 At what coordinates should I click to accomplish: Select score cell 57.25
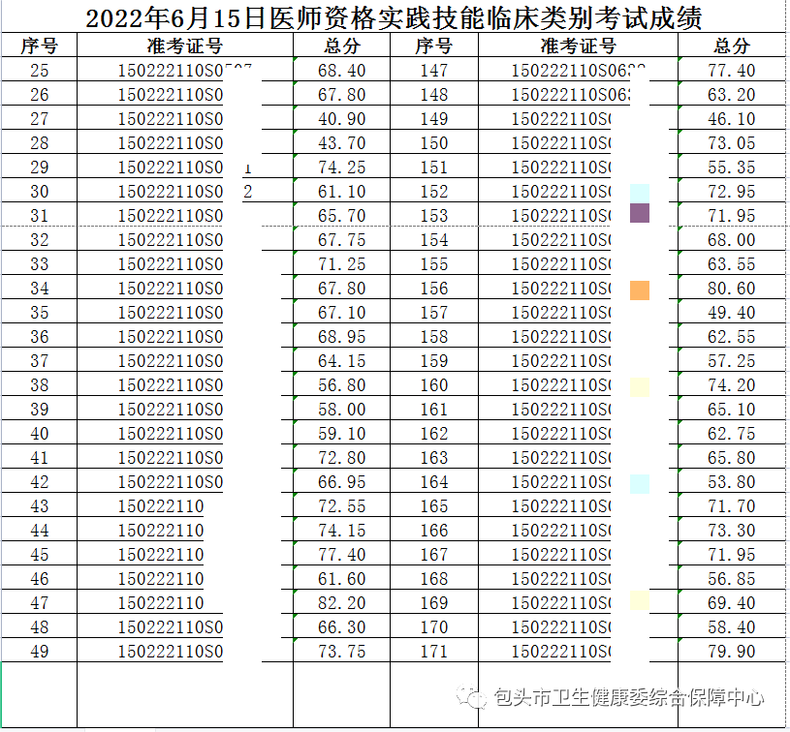click(732, 360)
